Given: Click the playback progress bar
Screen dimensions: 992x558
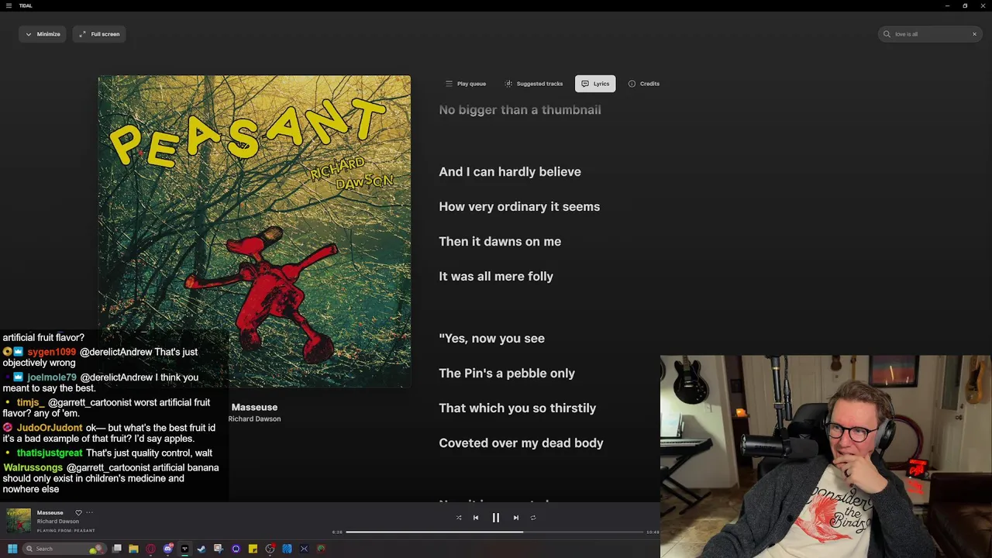Looking at the screenshot, I should click(x=494, y=532).
